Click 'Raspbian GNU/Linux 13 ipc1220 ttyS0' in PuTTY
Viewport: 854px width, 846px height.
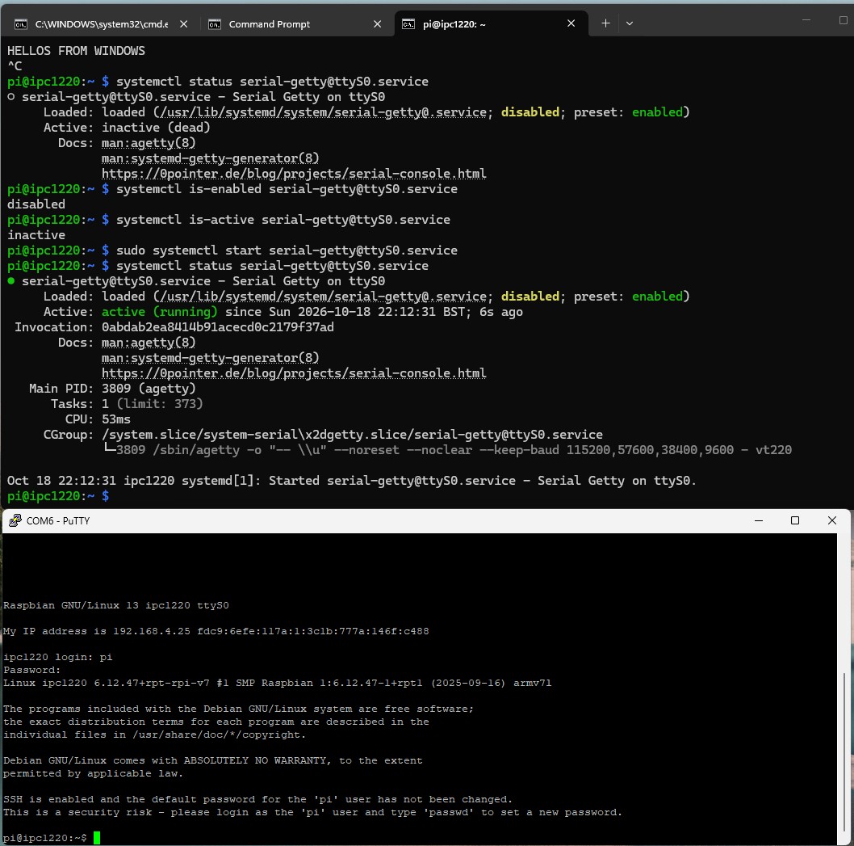point(116,605)
